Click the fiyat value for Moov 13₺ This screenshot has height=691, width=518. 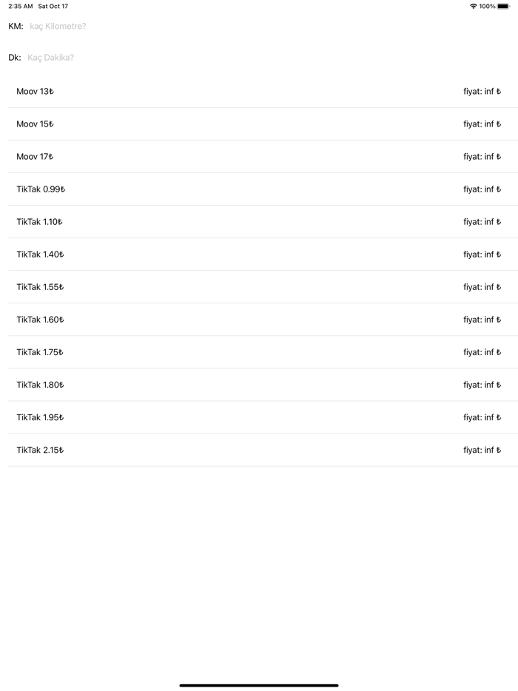pos(482,92)
